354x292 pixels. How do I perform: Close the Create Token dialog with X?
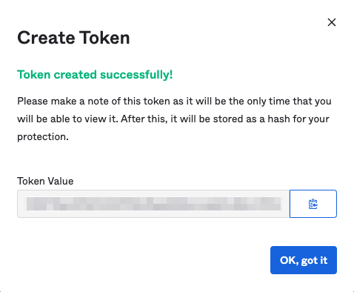332,22
